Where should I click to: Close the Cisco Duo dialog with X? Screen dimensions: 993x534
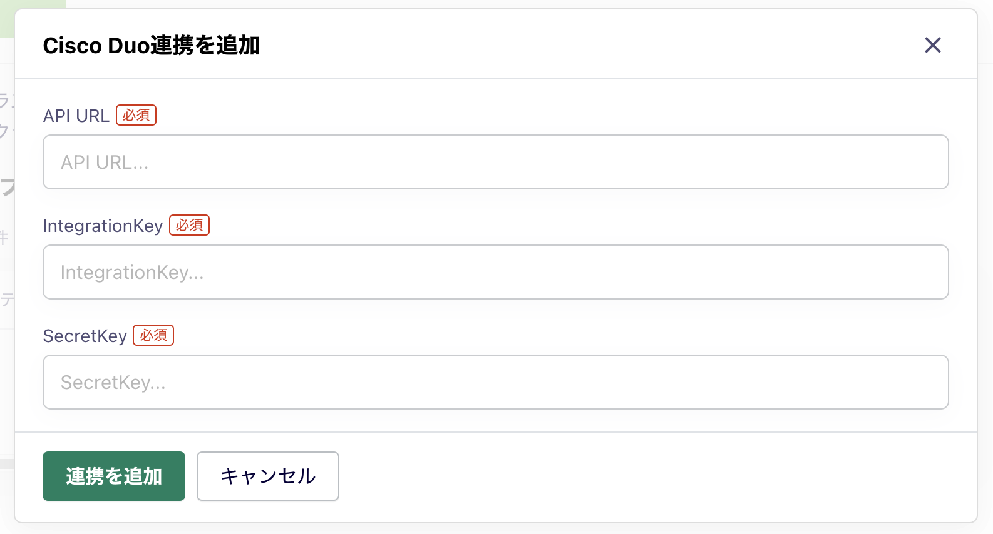coord(932,45)
